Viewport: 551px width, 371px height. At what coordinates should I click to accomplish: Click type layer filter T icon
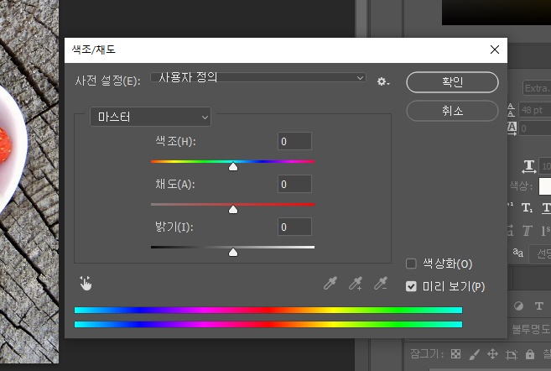coord(539,306)
